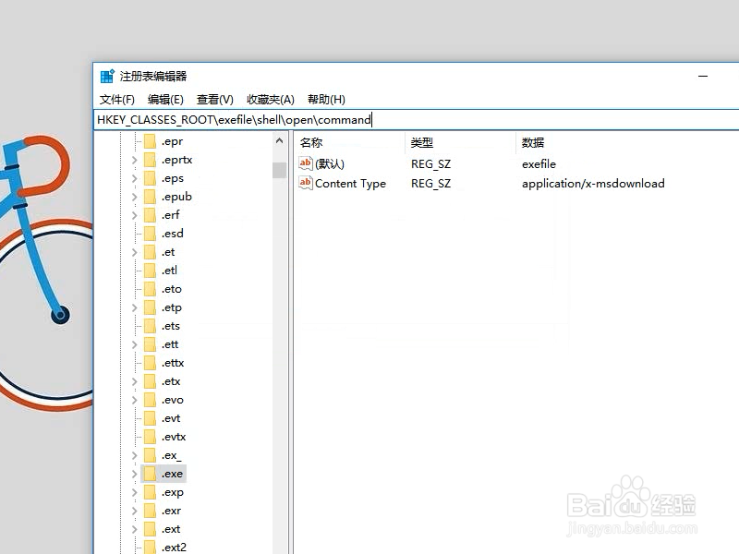
Task: Click the .eprtx folder icon
Action: point(150,160)
